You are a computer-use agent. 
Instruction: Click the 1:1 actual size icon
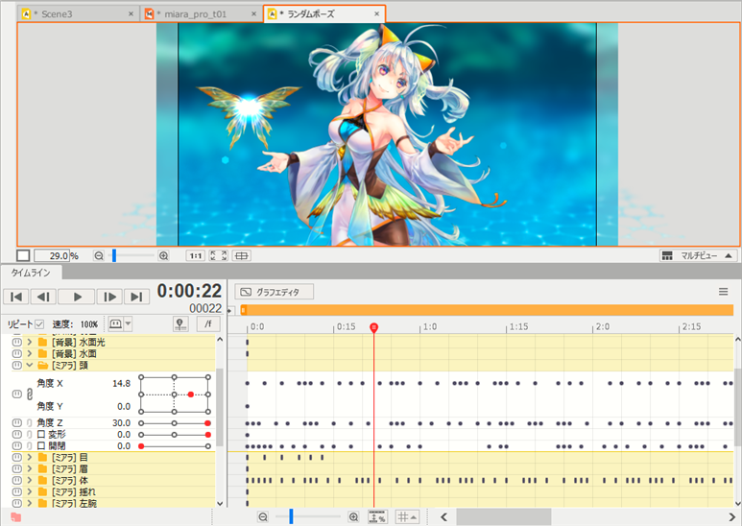click(x=195, y=256)
